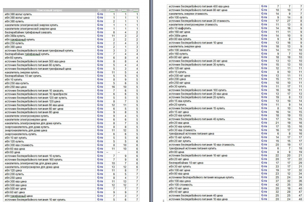Click the G ru cell in 'ибп 60 цена' row
Viewport: 305px width, 202px height.
[100, 152]
